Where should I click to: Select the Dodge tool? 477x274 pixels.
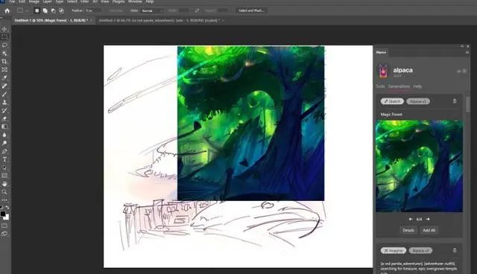click(4, 143)
